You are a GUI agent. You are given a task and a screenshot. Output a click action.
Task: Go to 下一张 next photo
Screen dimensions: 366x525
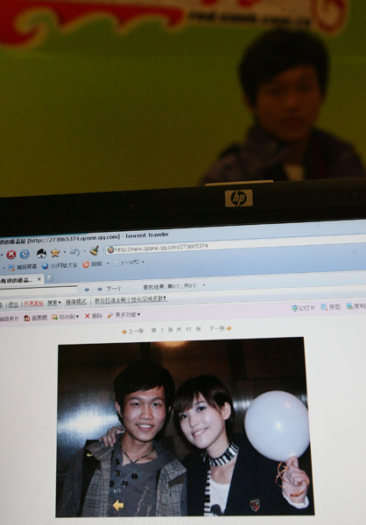coord(220,329)
